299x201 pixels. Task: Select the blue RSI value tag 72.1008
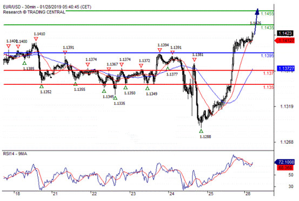pos(284,162)
